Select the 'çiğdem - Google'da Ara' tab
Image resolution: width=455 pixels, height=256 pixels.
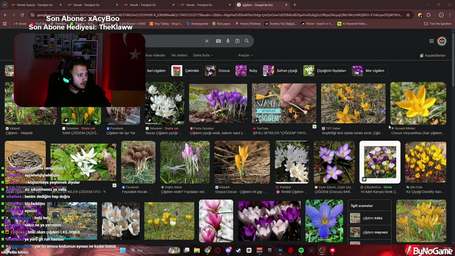pos(262,5)
